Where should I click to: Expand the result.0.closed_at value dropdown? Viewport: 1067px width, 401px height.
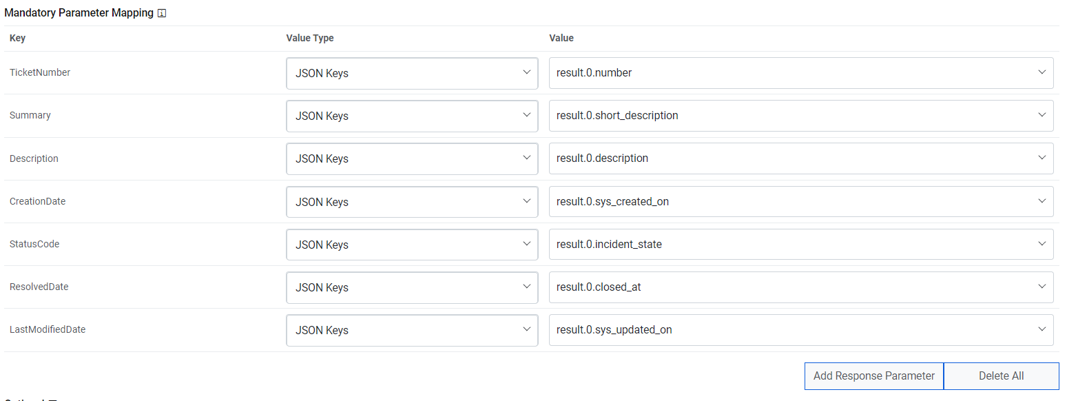[x=800, y=287]
